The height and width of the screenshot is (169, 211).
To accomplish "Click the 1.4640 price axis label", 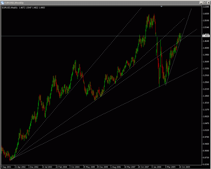I will coord(206,41).
